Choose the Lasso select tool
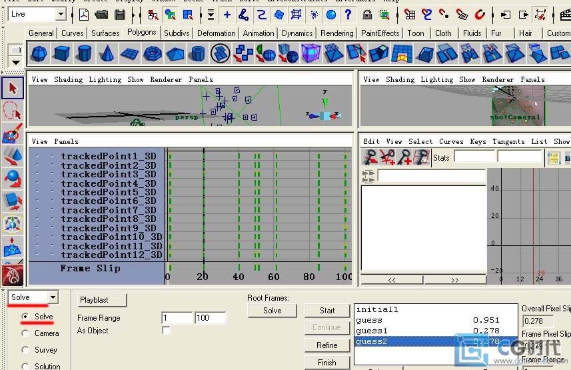This screenshot has width=571, height=370. point(13,111)
